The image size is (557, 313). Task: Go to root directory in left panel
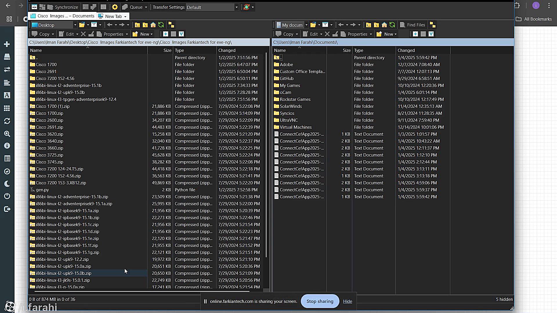(145, 25)
